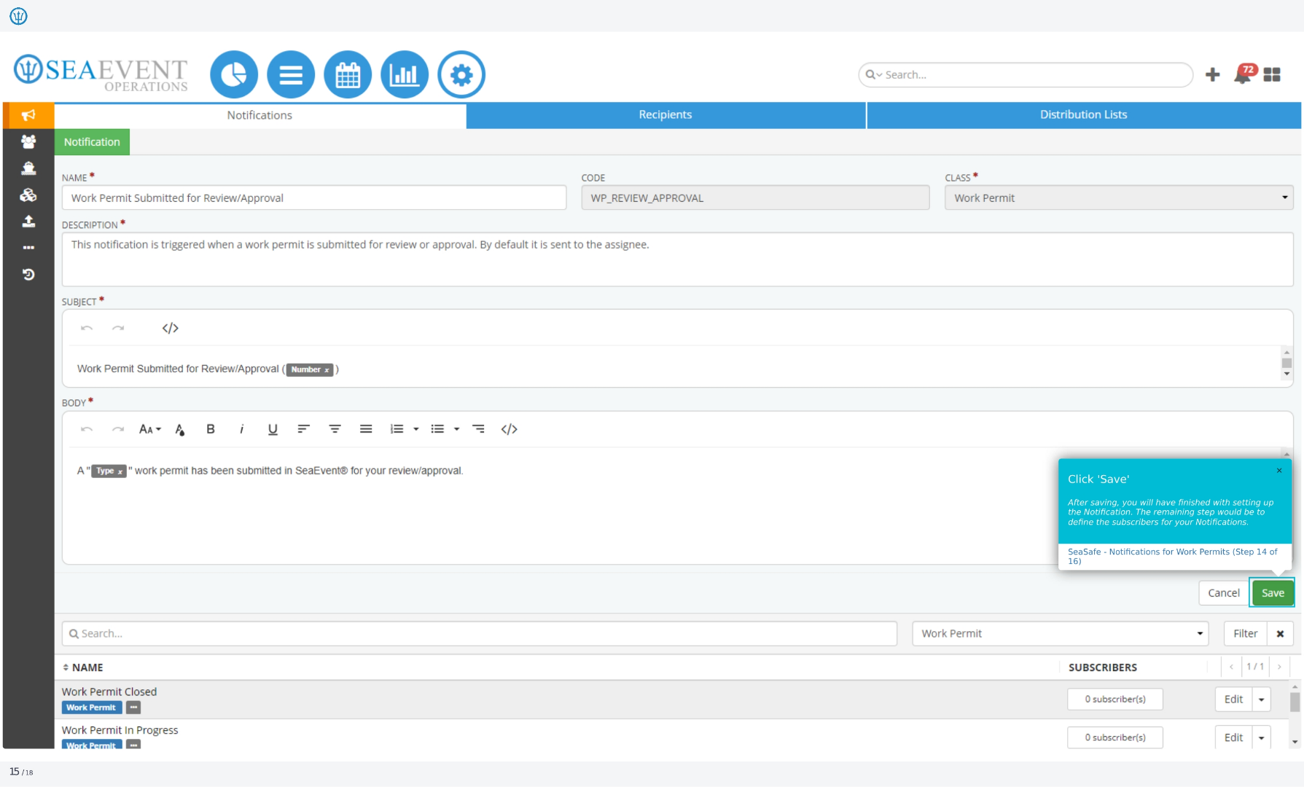Open the vessel ship sidebar icon
1304x787 pixels.
28,168
